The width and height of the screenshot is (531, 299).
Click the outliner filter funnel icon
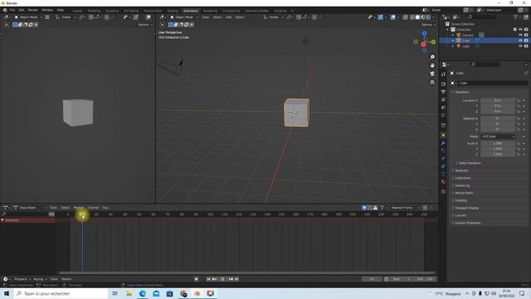click(515, 17)
